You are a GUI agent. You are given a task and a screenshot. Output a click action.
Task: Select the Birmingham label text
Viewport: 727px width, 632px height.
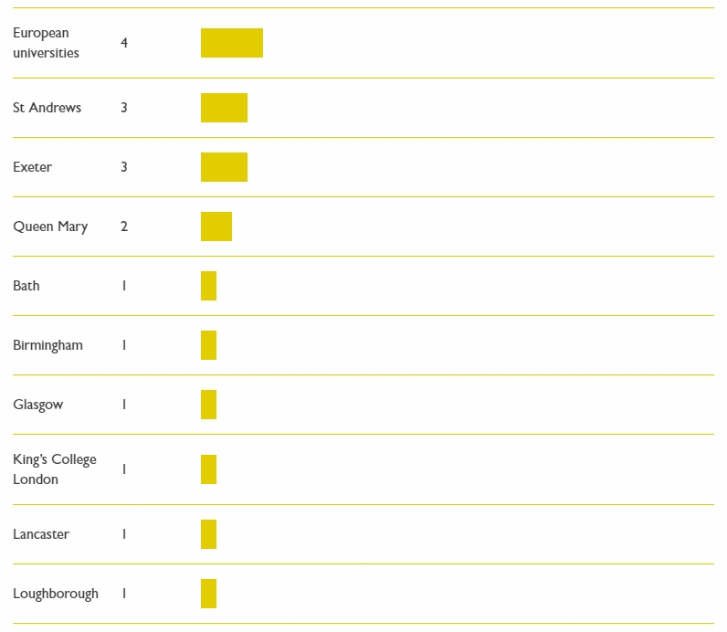point(47,346)
